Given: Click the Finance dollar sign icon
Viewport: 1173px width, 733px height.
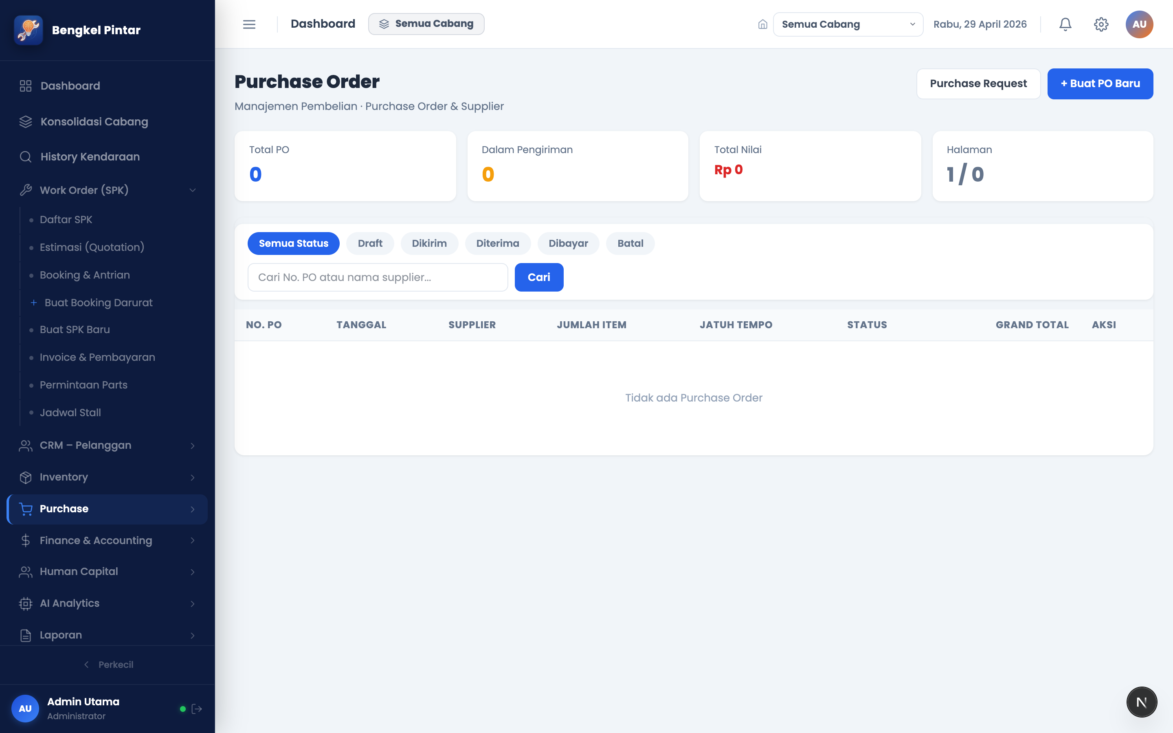Looking at the screenshot, I should coord(26,540).
